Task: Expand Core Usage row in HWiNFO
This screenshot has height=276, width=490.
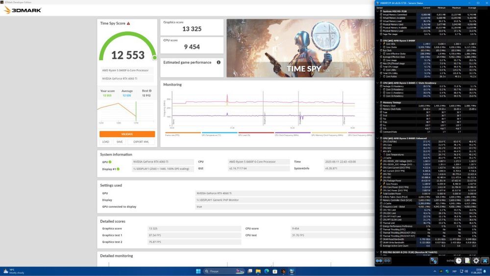Action: (381, 60)
